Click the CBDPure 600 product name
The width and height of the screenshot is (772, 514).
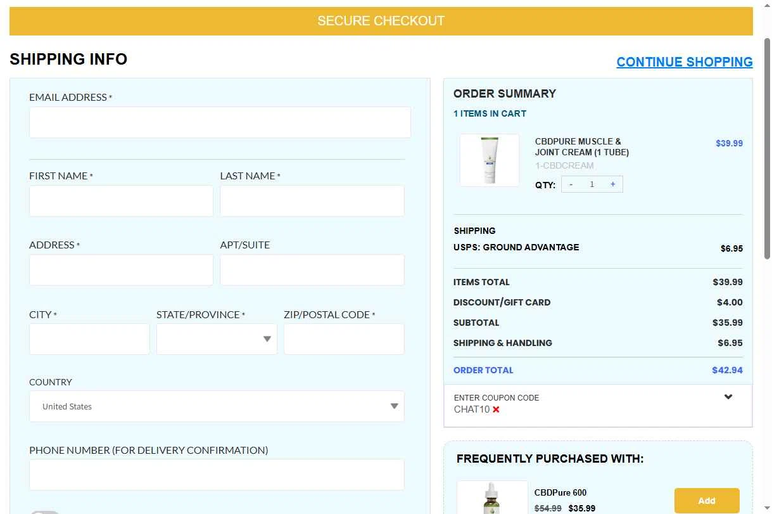pos(560,492)
